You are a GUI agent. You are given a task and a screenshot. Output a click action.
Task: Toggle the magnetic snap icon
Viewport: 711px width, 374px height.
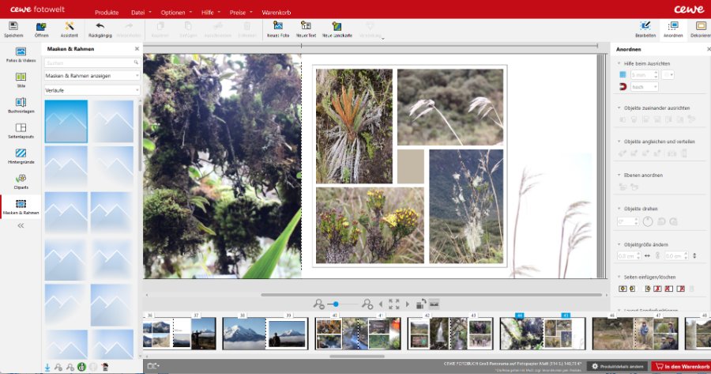[x=622, y=87]
